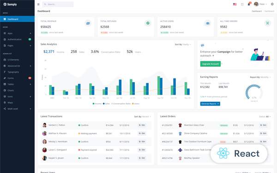Click the All Time Orders cart icon
This screenshot has width=277, height=173.
click(267, 23)
